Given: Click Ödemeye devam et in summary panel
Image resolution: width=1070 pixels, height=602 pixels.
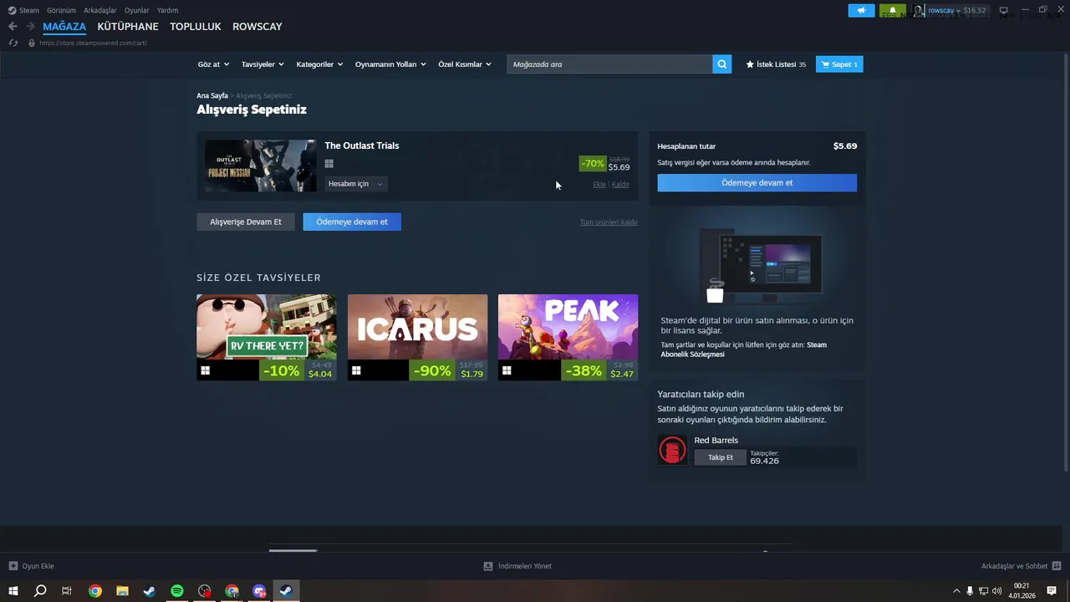Looking at the screenshot, I should pyautogui.click(x=757, y=183).
